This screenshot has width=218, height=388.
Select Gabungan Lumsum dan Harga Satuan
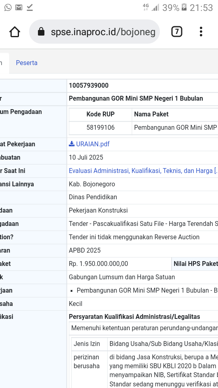click(x=122, y=277)
